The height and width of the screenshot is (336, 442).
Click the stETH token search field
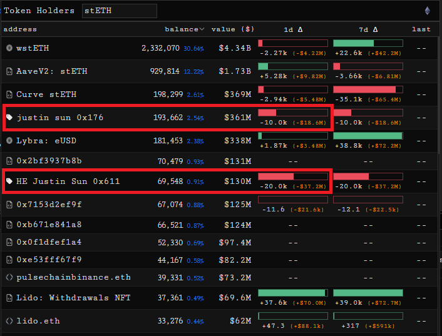pyautogui.click(x=119, y=11)
